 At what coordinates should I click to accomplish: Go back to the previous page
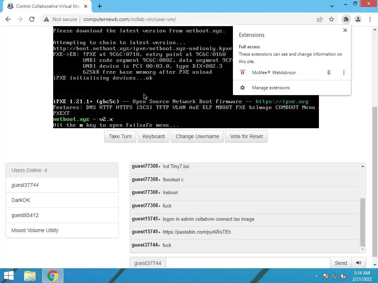click(8, 19)
